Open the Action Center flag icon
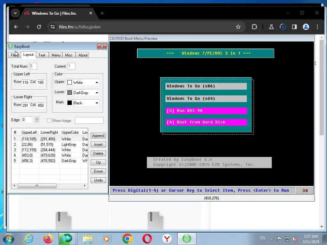Image resolution: width=327 pixels, height=245 pixels. pyautogui.click(x=279, y=239)
